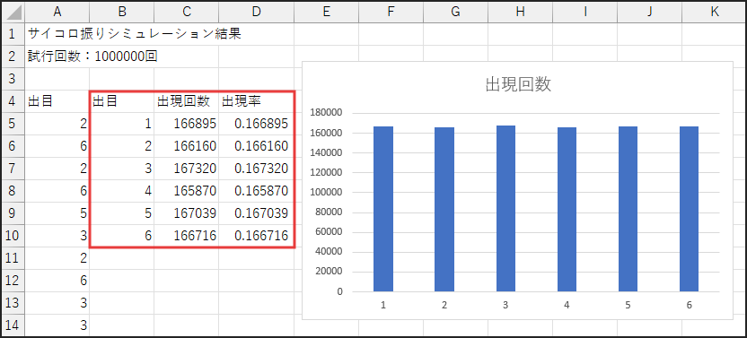Screen dimensions: 747x338
Task: Click cell showing 166716
Action: point(186,235)
